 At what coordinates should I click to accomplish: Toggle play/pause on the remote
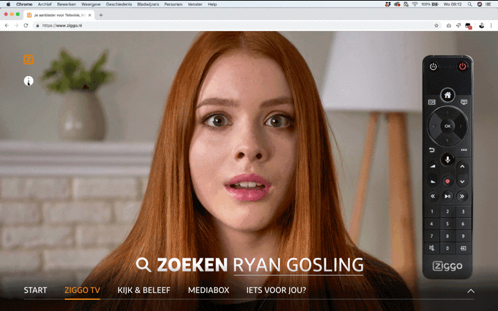pos(448,196)
